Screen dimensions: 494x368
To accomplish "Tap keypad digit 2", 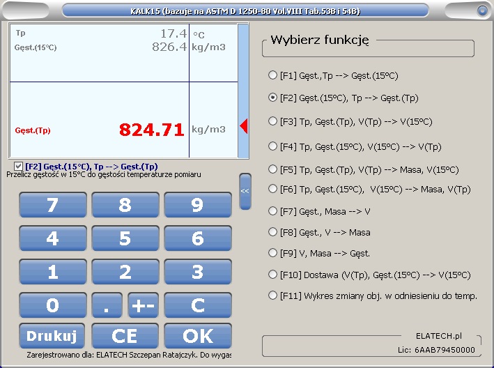I will point(125,272).
